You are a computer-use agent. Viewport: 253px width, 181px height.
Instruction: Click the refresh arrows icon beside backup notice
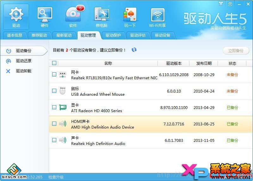[134, 50]
